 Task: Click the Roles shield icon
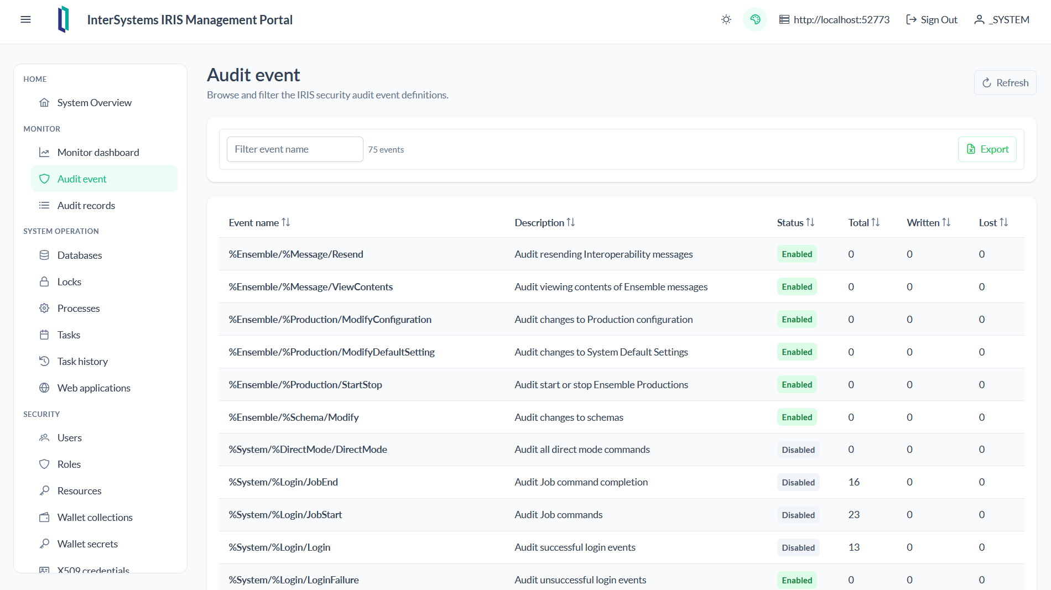(44, 464)
